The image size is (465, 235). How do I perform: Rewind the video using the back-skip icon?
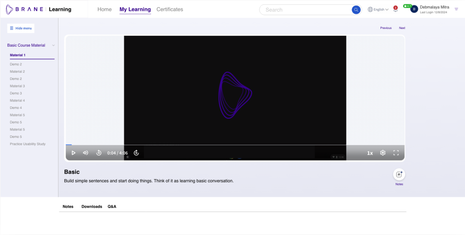point(99,153)
